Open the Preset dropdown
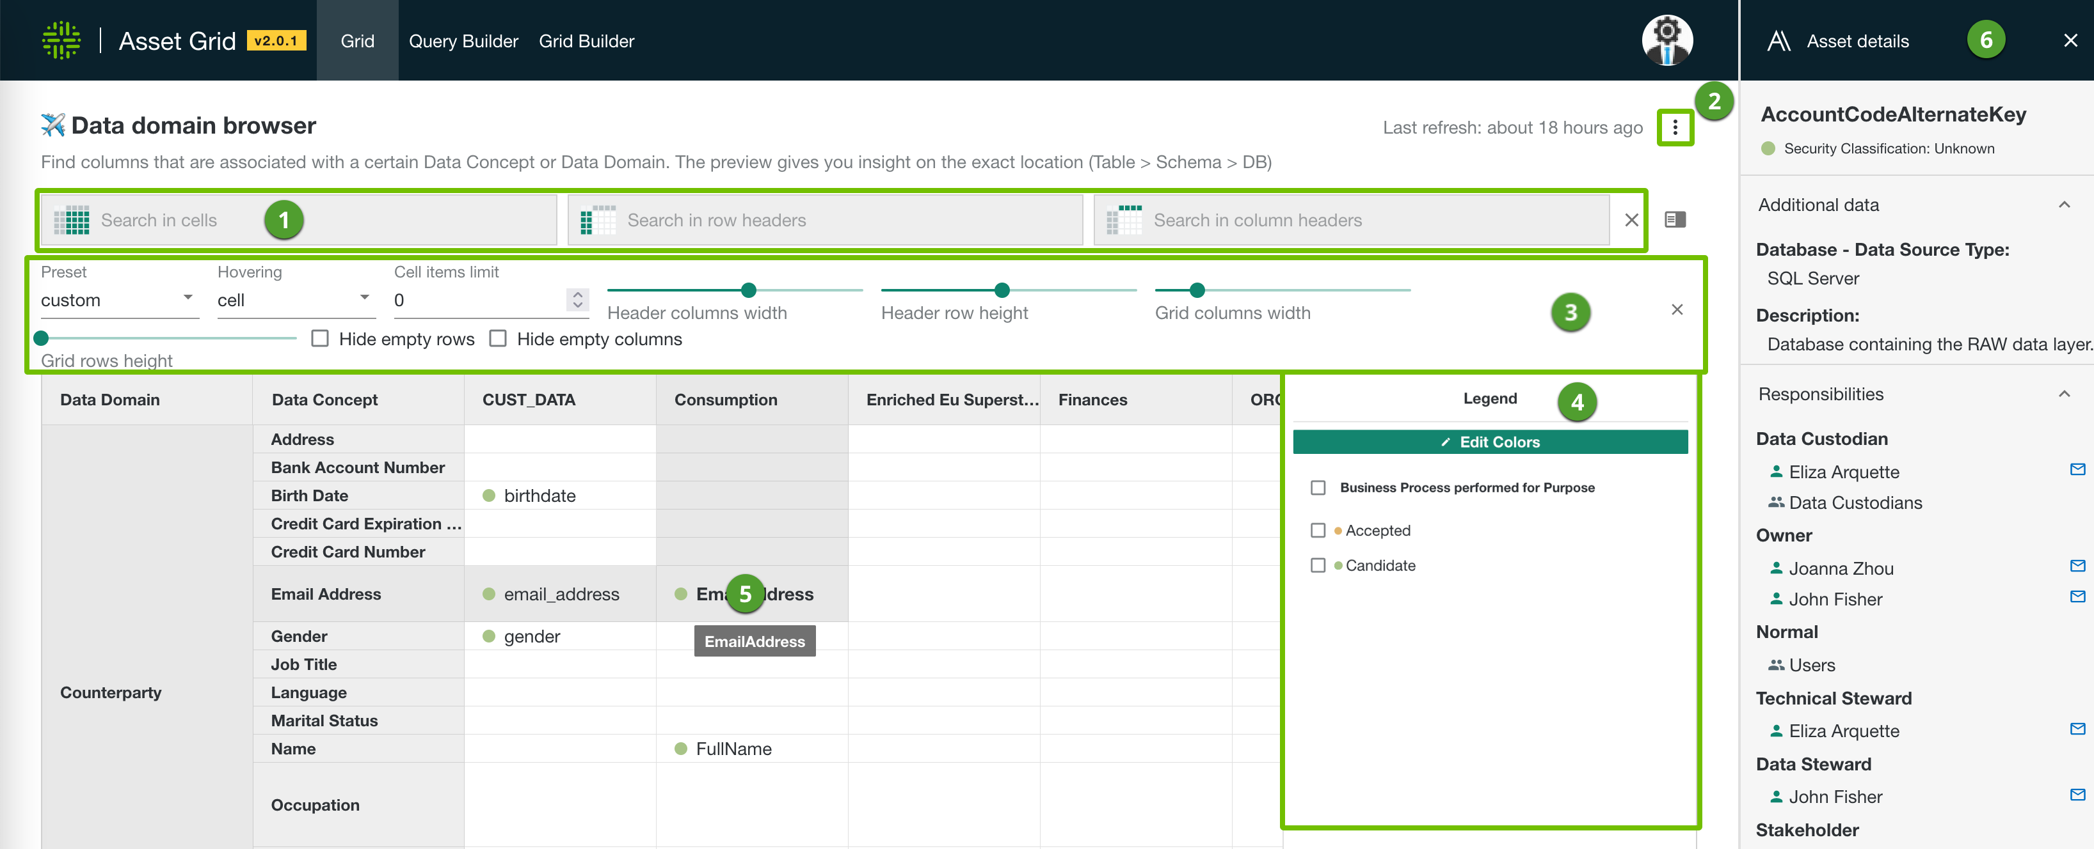Image resolution: width=2094 pixels, height=849 pixels. coord(120,300)
